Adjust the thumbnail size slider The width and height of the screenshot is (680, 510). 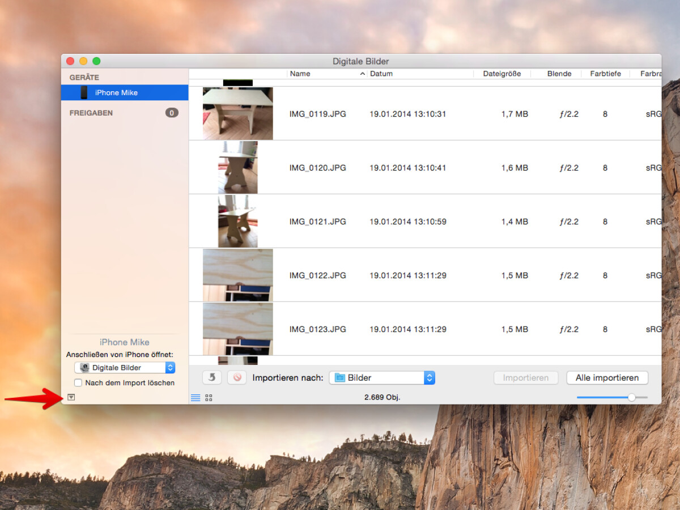pyautogui.click(x=631, y=398)
